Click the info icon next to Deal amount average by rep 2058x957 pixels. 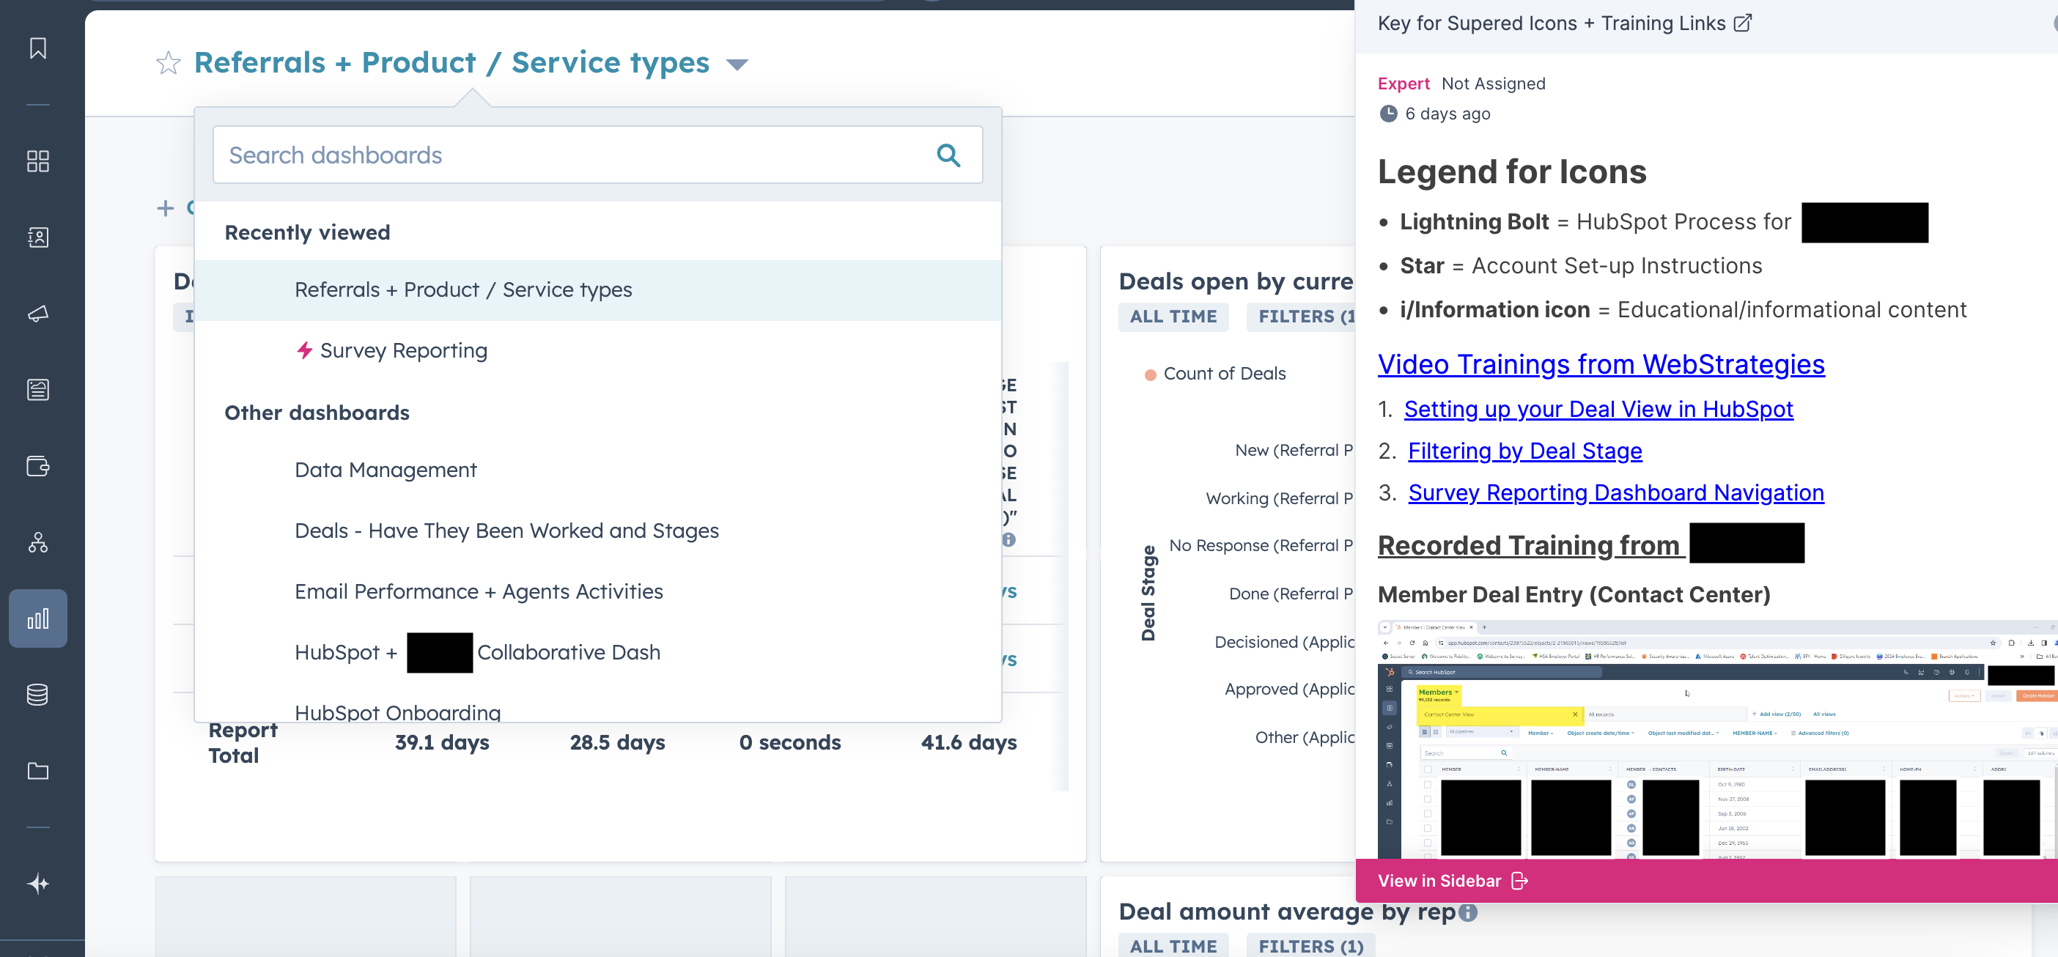coord(1469,912)
